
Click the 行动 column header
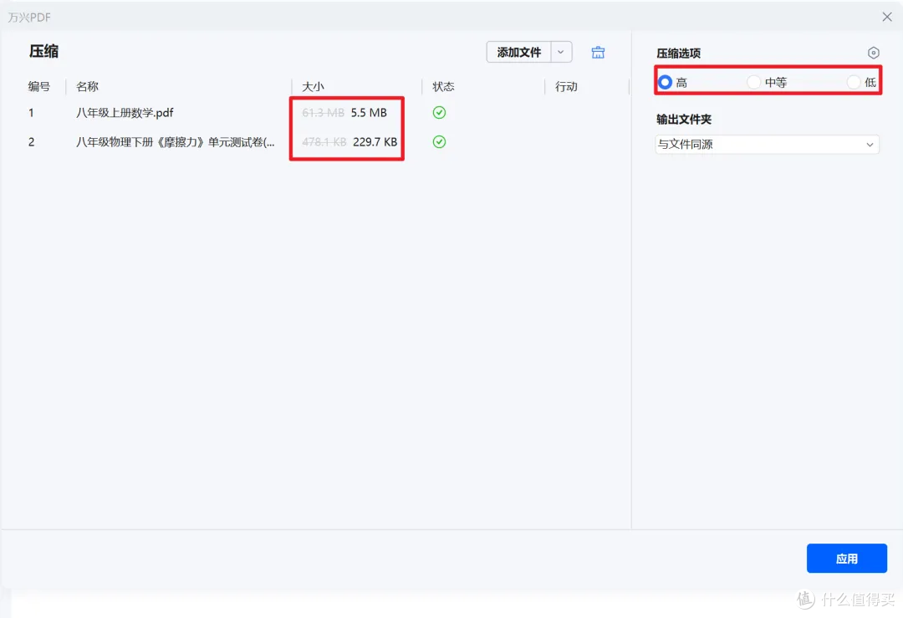(x=566, y=86)
